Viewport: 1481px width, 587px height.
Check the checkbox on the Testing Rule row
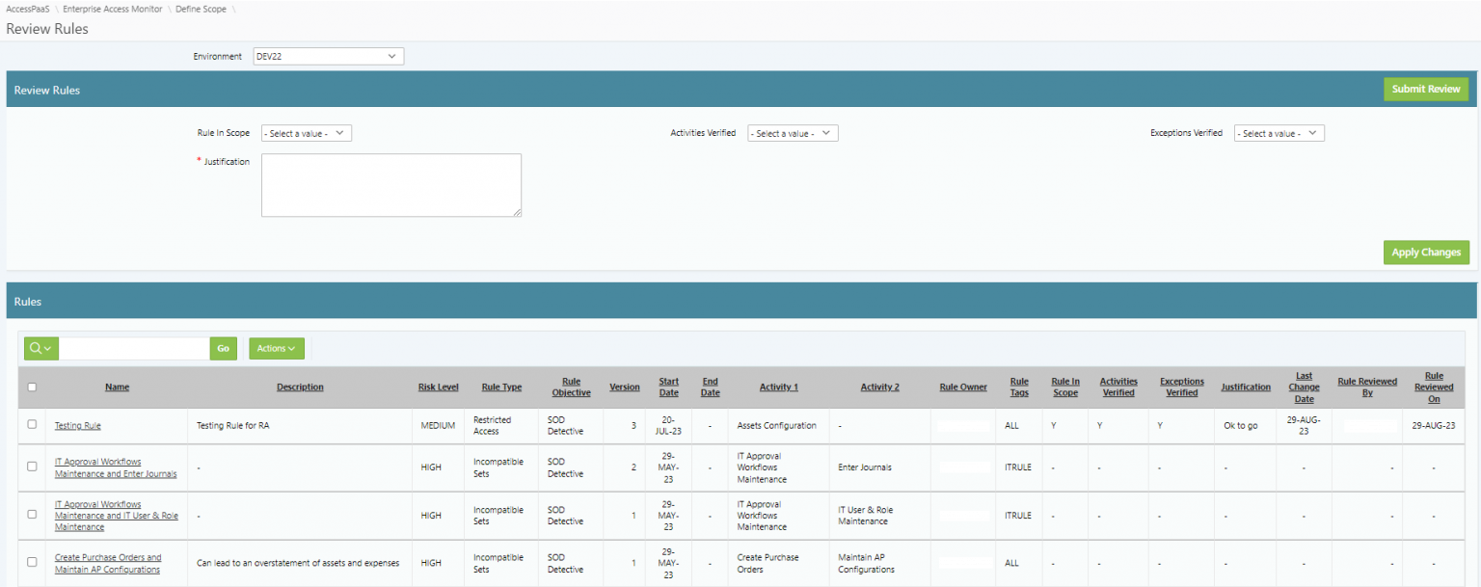point(32,425)
